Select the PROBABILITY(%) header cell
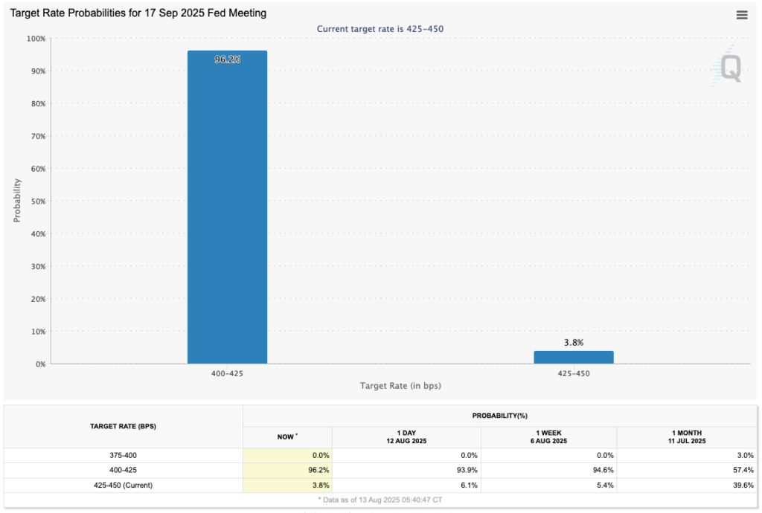The image size is (762, 513). click(501, 416)
